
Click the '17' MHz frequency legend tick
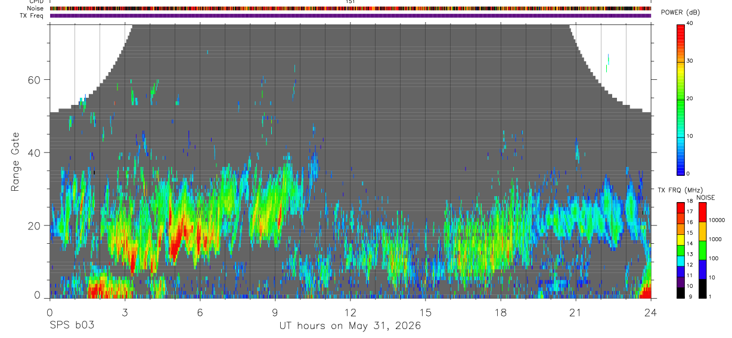click(x=690, y=212)
